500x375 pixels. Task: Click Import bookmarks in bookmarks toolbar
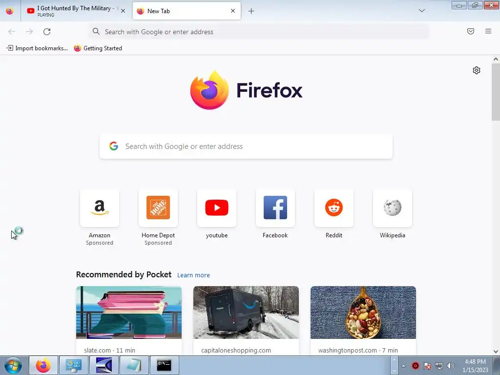point(37,48)
